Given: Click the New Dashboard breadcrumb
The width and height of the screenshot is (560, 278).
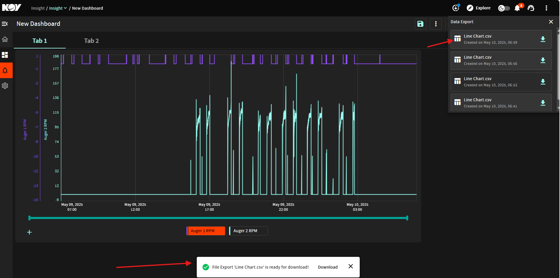Looking at the screenshot, I should click(87, 8).
